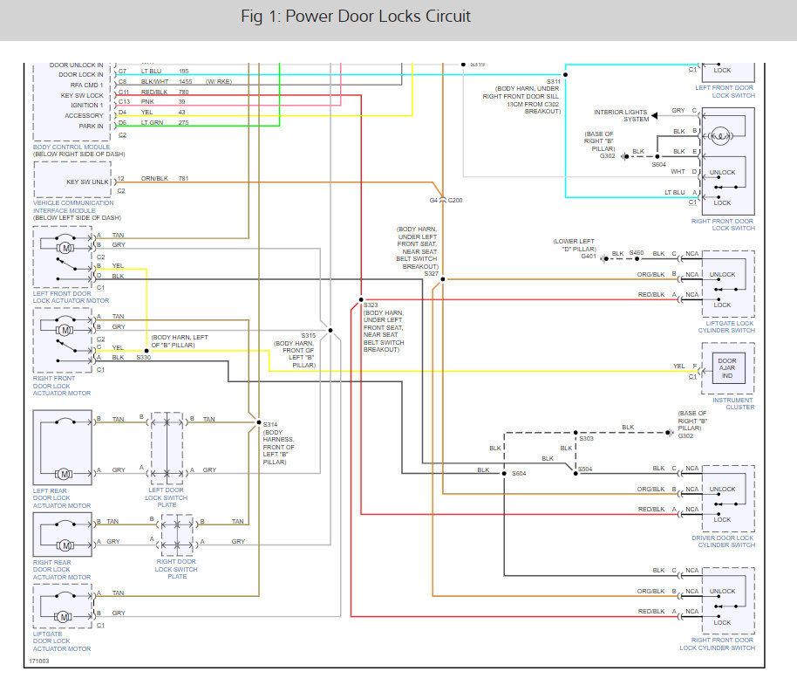
Task: Click the INSTRUMENT CLUSTER label
Action: pos(733,403)
